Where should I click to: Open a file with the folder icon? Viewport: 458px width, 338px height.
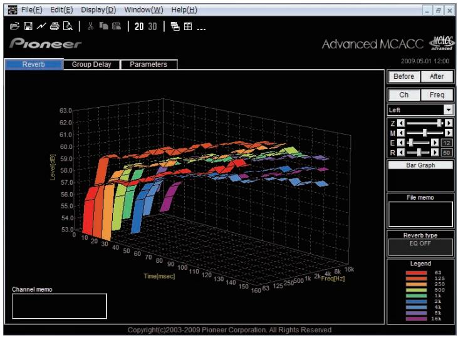14,26
